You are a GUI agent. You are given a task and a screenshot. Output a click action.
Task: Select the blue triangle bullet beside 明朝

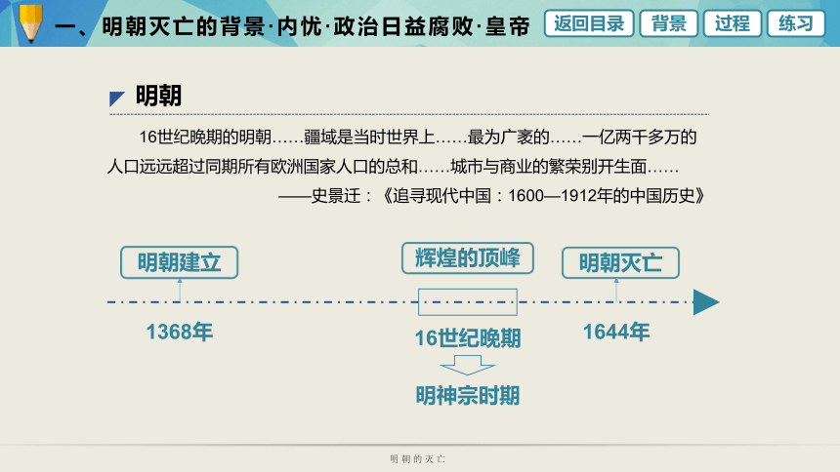(x=117, y=98)
